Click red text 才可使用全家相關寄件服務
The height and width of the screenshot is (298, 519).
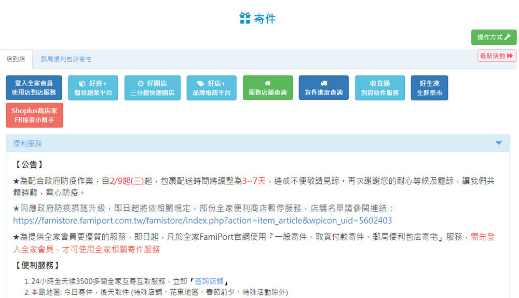pos(111,249)
